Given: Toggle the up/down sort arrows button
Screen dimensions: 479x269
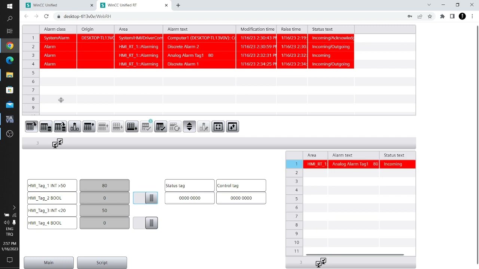Looking at the screenshot, I should (x=189, y=127).
